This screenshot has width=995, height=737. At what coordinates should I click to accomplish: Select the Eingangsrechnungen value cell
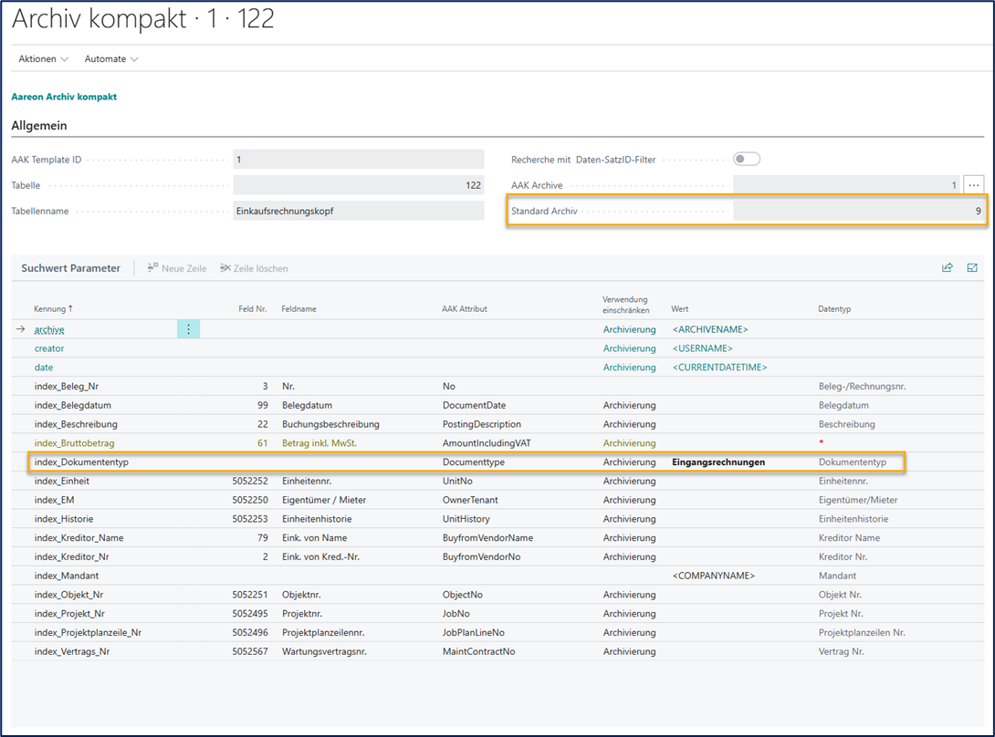pos(718,462)
